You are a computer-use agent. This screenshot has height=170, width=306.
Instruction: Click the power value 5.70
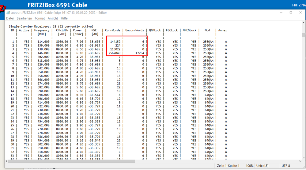(80, 83)
